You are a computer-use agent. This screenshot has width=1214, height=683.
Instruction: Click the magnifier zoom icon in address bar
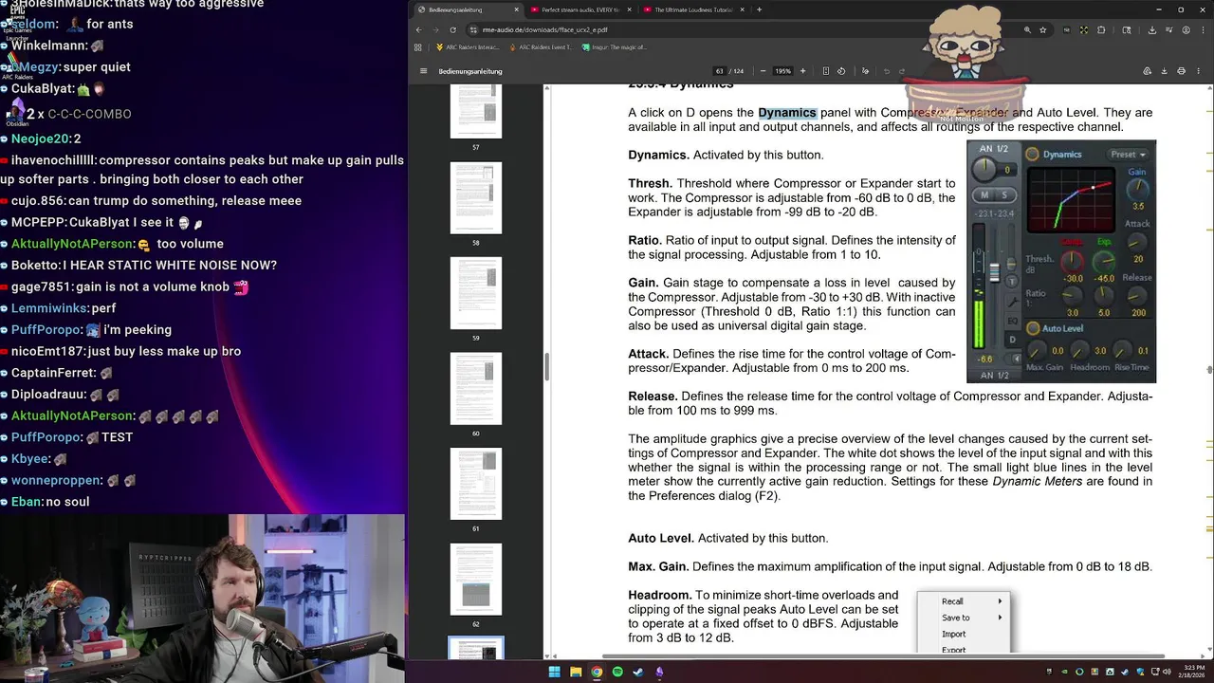click(1027, 29)
